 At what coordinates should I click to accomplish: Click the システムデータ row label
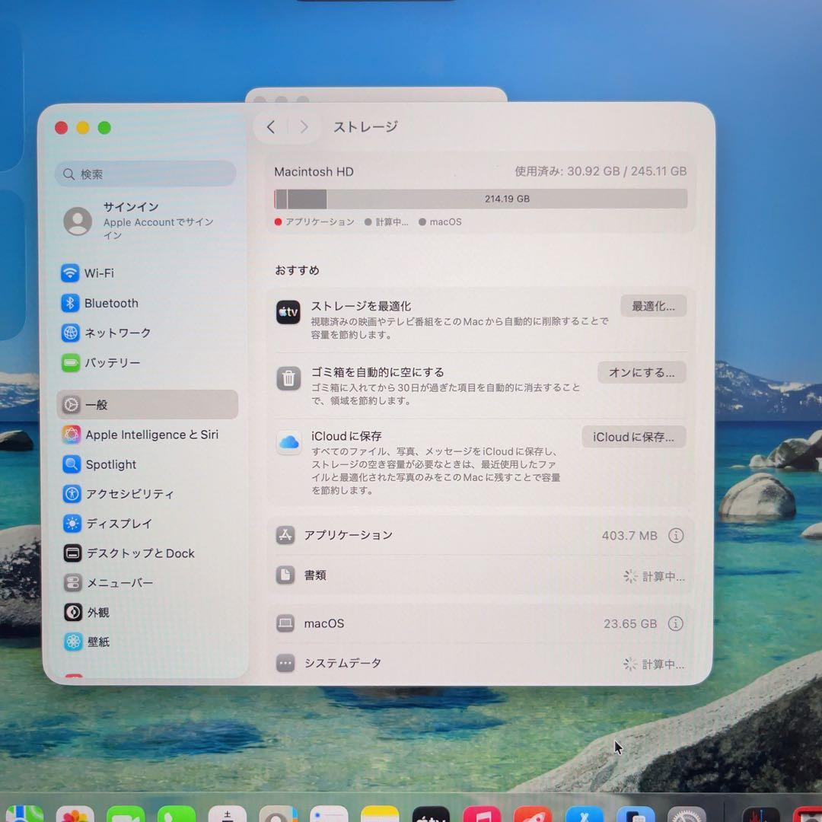point(342,663)
